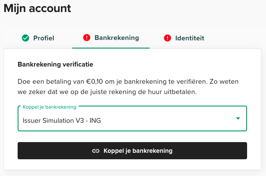Screen dimensions: 266x176
Task: Click the red alert icon beside Bankrekening
Action: pyautogui.click(x=86, y=37)
